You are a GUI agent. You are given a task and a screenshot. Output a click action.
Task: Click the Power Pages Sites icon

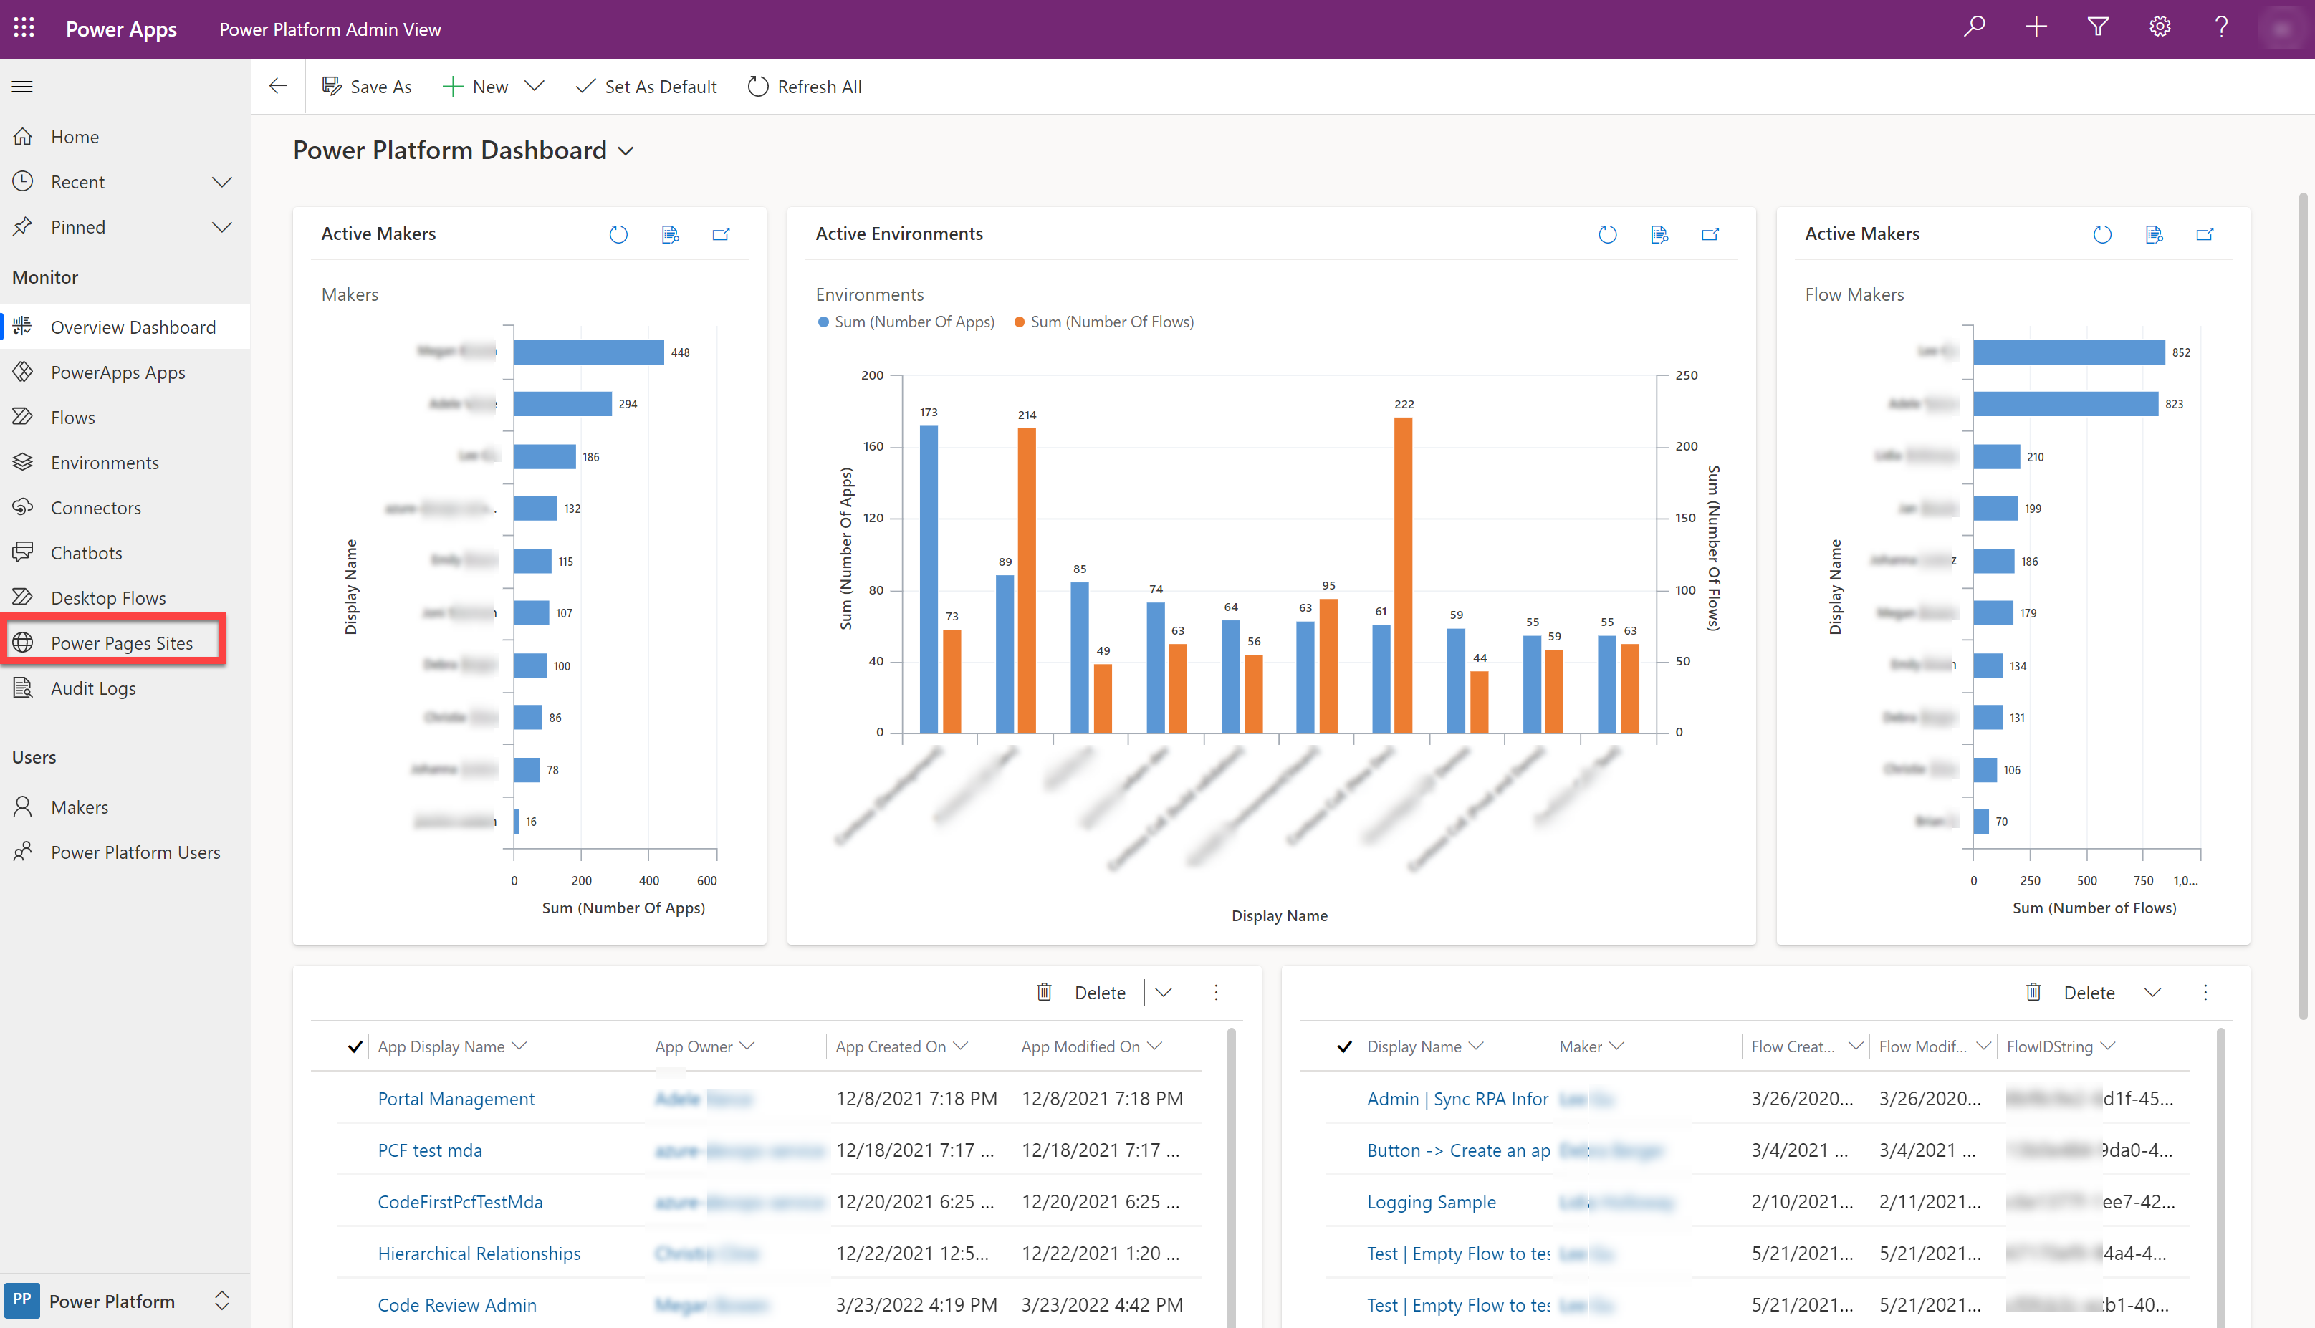[x=24, y=641]
